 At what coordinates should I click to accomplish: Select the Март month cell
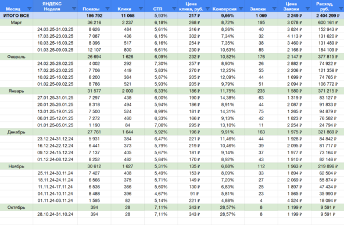tap(16, 23)
